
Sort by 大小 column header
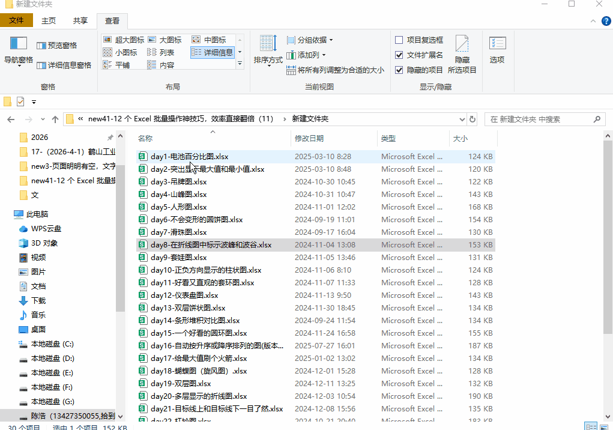[473, 138]
